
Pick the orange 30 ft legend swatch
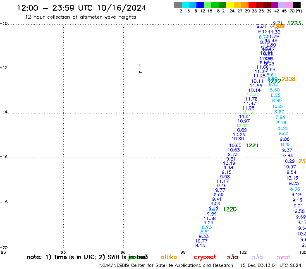tap(245, 5)
